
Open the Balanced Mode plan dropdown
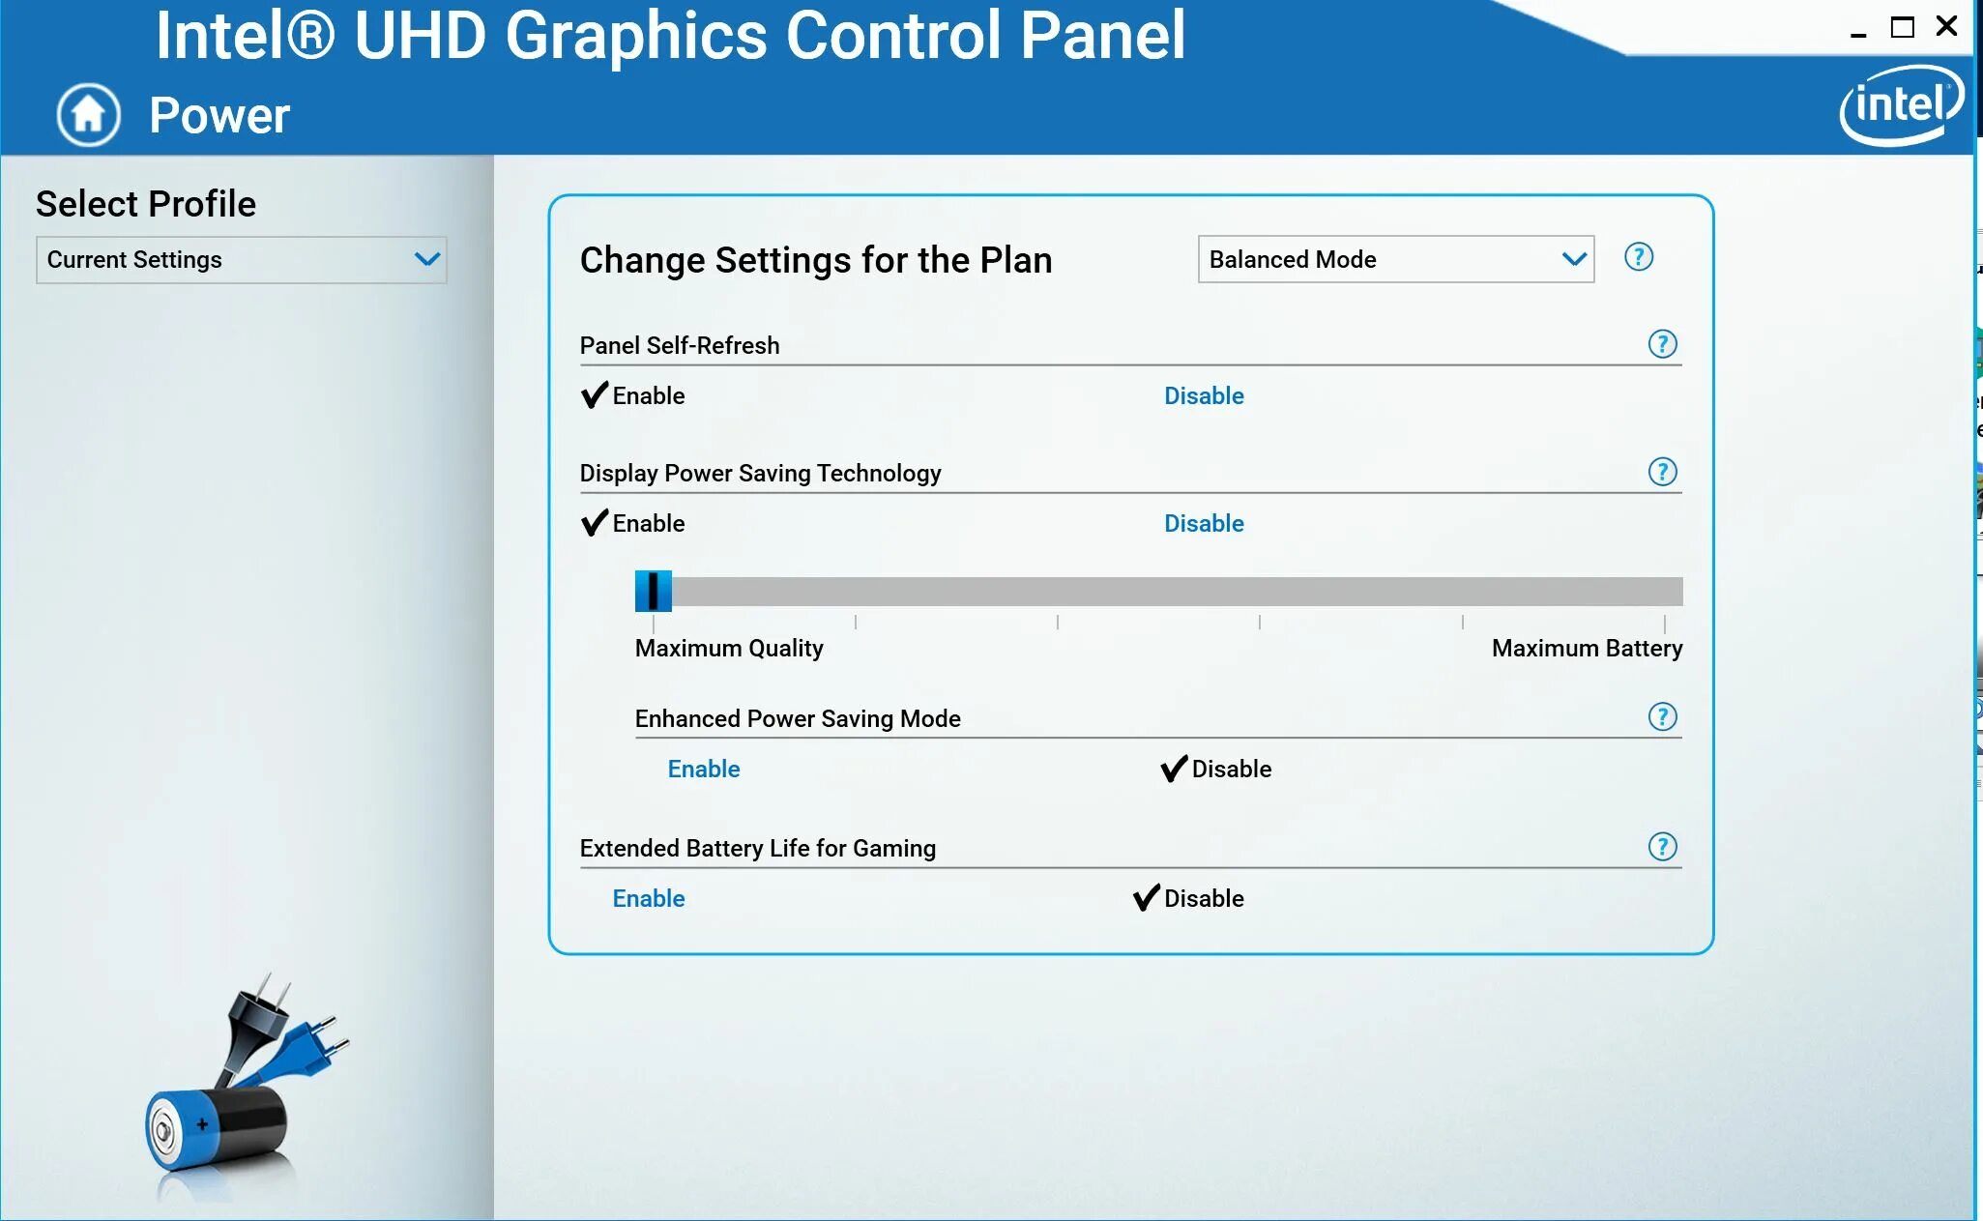pyautogui.click(x=1396, y=259)
